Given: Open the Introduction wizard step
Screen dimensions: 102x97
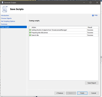Looking at the screenshot, I should pyautogui.click(x=5, y=16).
